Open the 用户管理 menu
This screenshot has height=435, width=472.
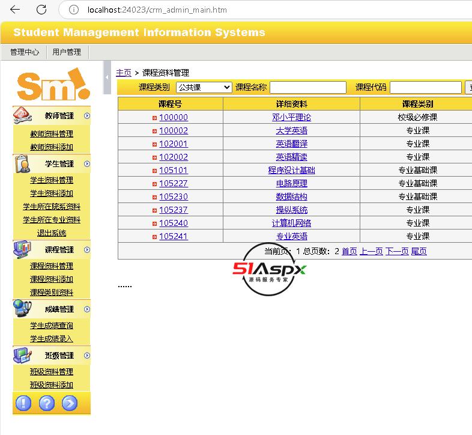(x=67, y=52)
